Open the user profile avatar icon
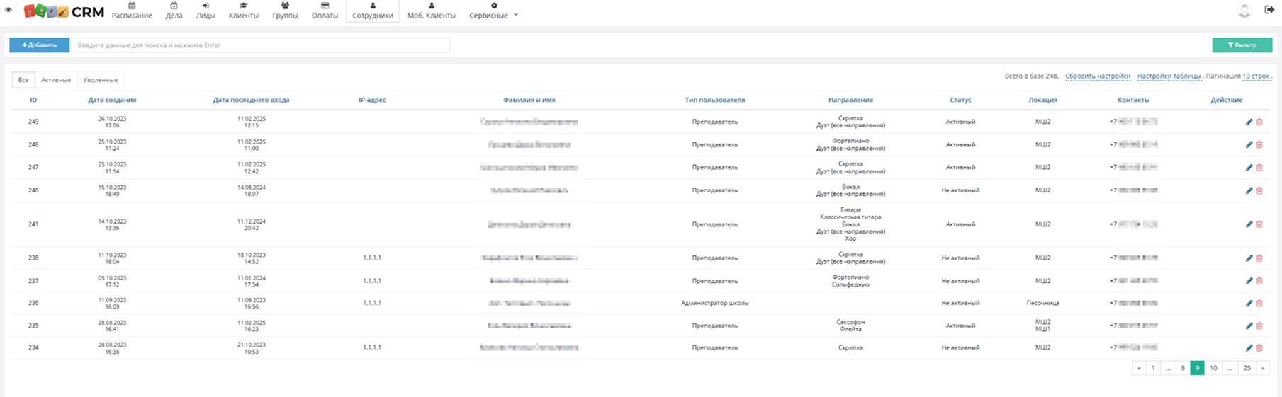 tap(1244, 11)
